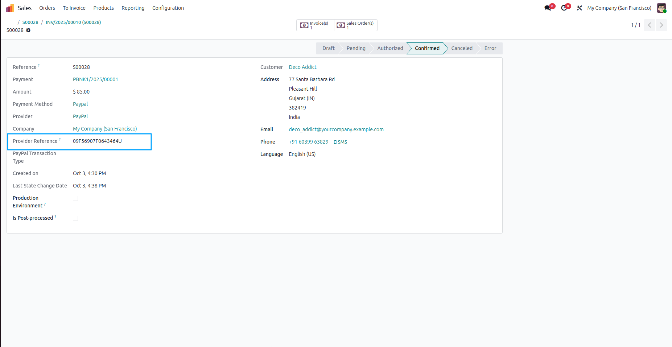Click the 1 / 1 pager counter

tap(635, 25)
